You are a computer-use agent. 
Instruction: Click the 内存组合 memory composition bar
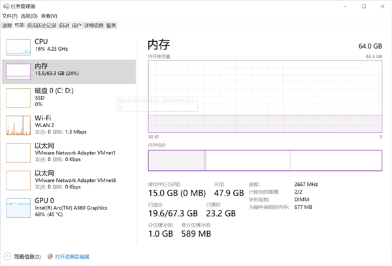point(265,161)
